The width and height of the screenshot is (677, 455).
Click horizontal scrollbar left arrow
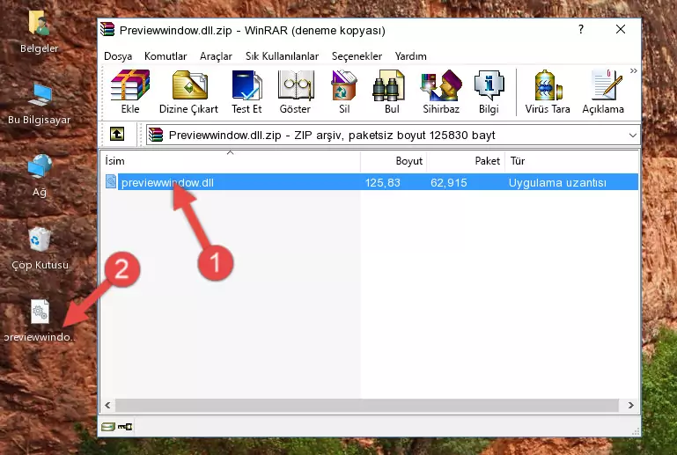pos(108,405)
